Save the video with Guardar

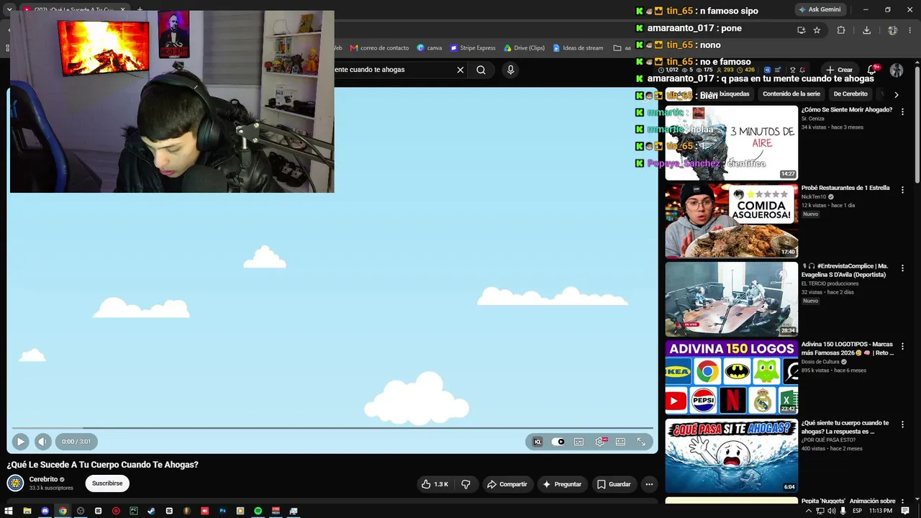tap(614, 484)
